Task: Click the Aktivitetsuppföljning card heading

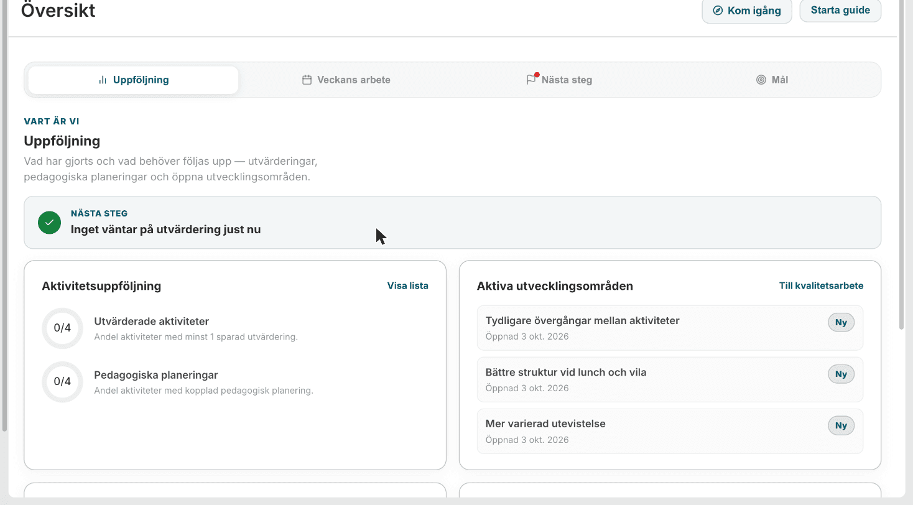Action: point(101,286)
